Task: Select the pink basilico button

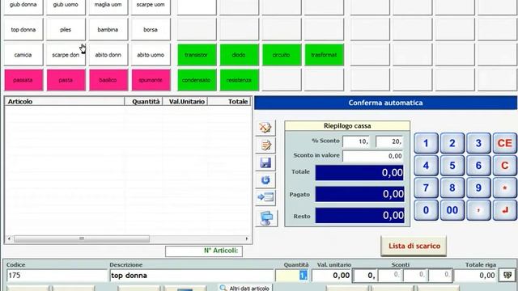Action: [x=108, y=80]
